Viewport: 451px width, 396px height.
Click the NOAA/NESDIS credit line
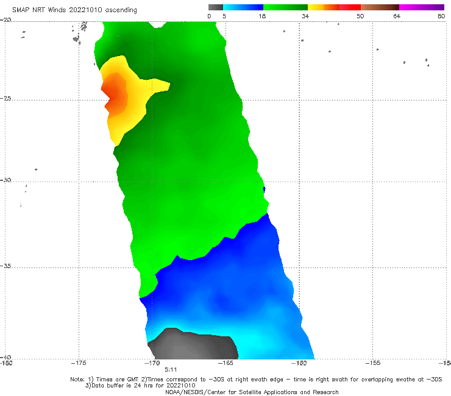point(252,392)
